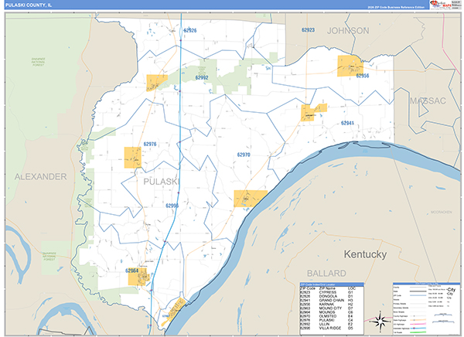Click the "ZIP Name" column heading in the index

327,288
